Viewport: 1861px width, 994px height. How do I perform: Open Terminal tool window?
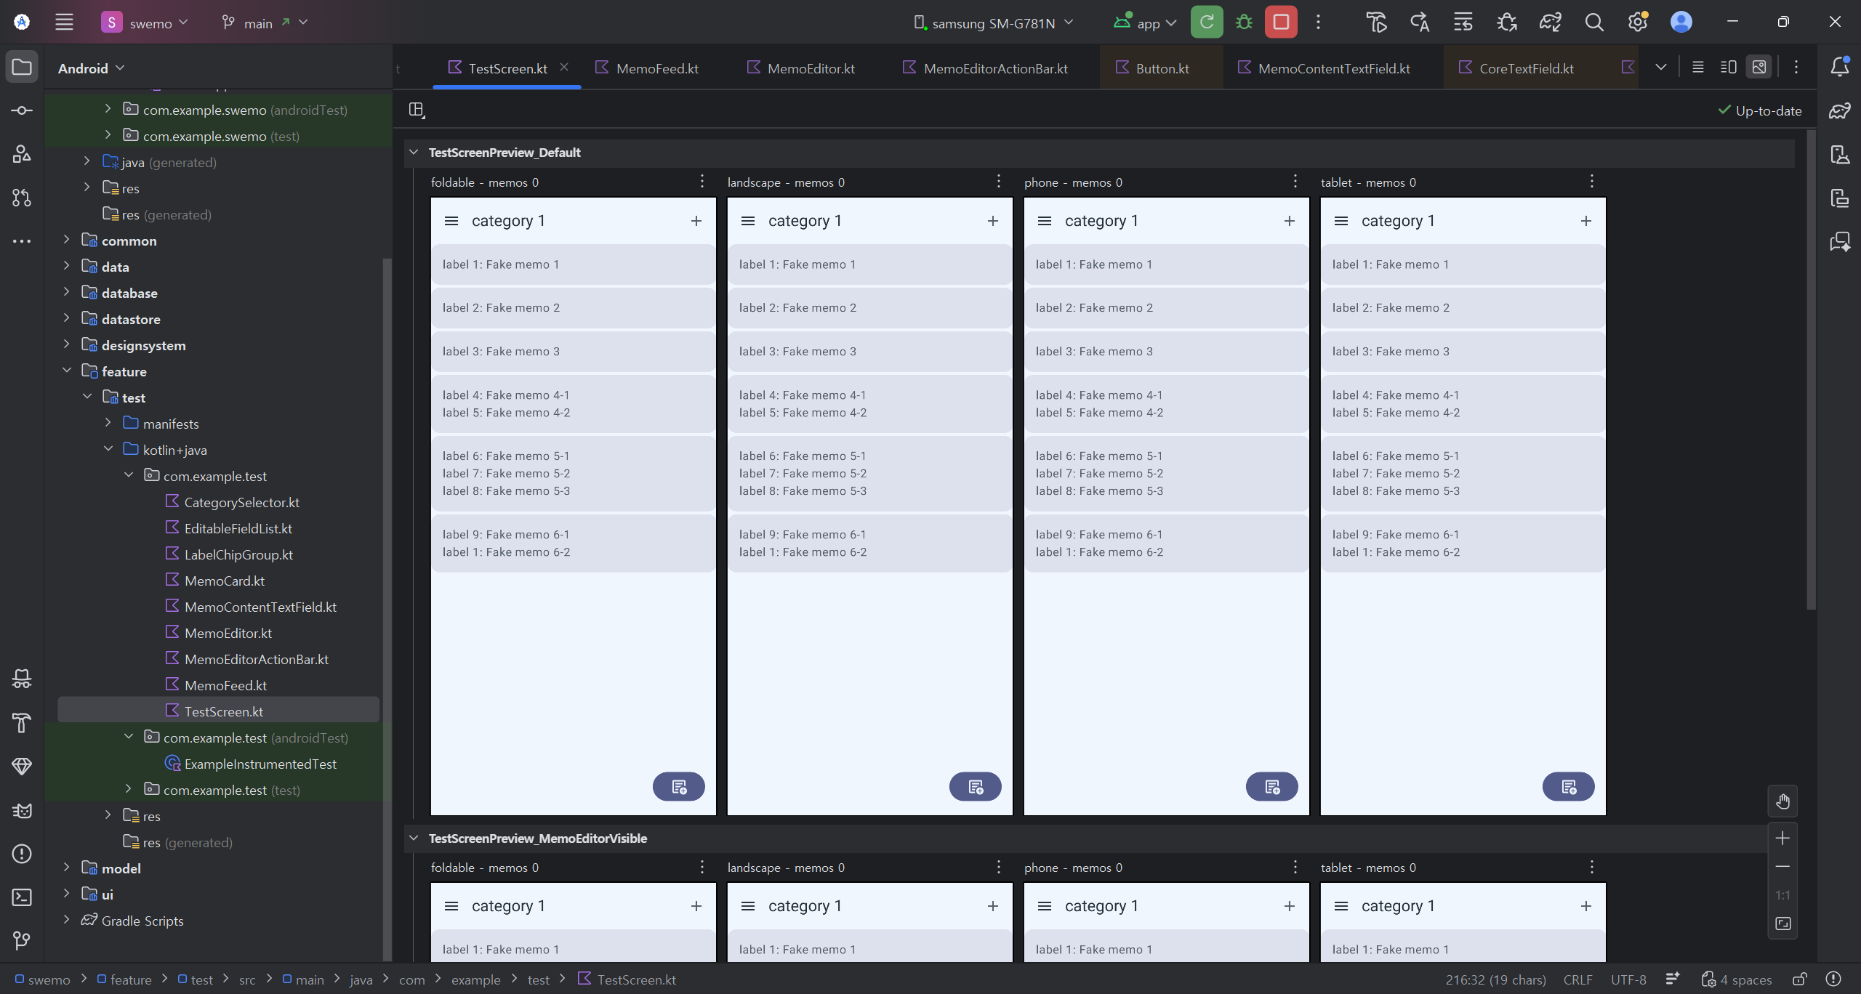[x=22, y=897]
